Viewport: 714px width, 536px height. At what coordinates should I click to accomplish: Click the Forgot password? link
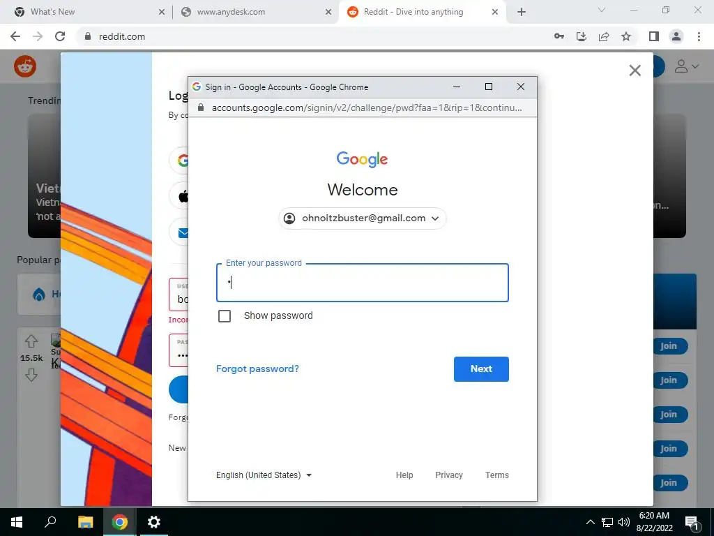point(257,368)
